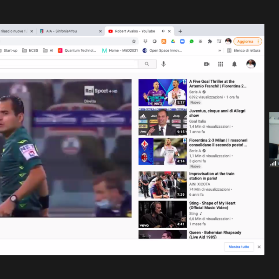Click in the YouTube search field
This screenshot has height=279, width=279.
[x=70, y=64]
